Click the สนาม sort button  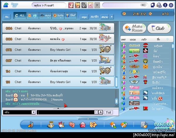click(x=105, y=17)
